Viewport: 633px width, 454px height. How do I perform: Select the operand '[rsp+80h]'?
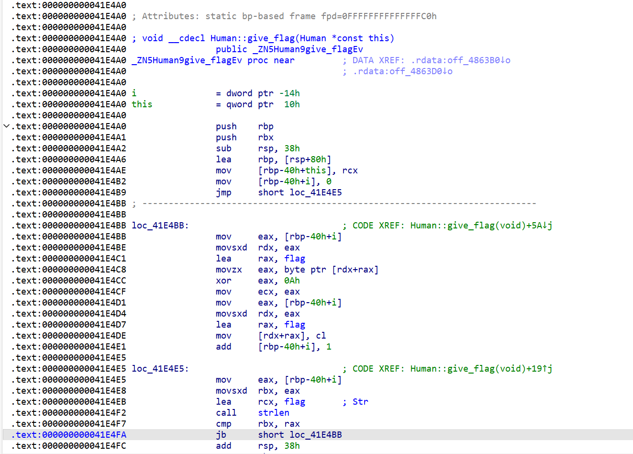[308, 159]
